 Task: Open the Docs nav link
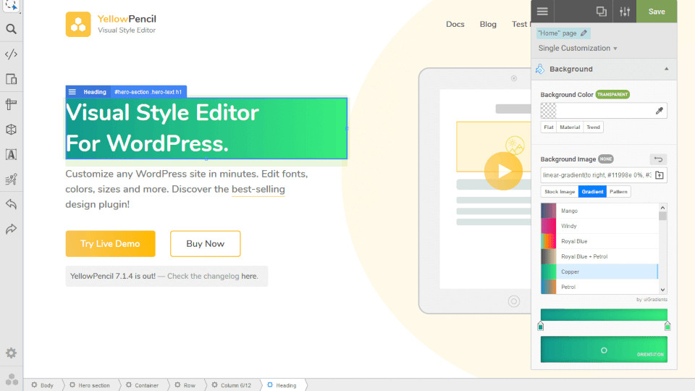click(455, 25)
